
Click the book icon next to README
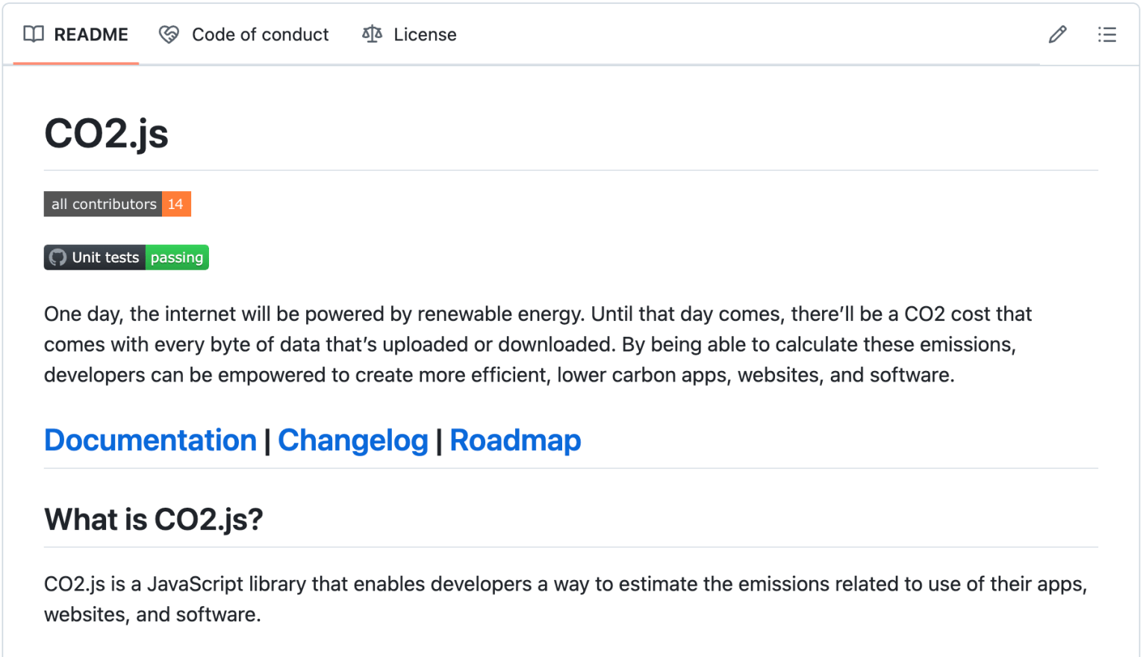[34, 34]
